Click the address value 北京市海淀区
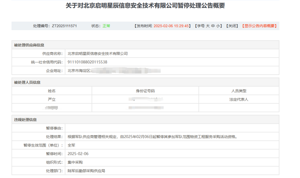Screen dimensions: 300x178 coord(79,71)
